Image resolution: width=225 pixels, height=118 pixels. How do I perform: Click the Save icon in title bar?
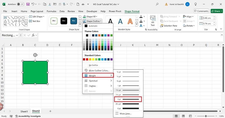coord(28,4)
